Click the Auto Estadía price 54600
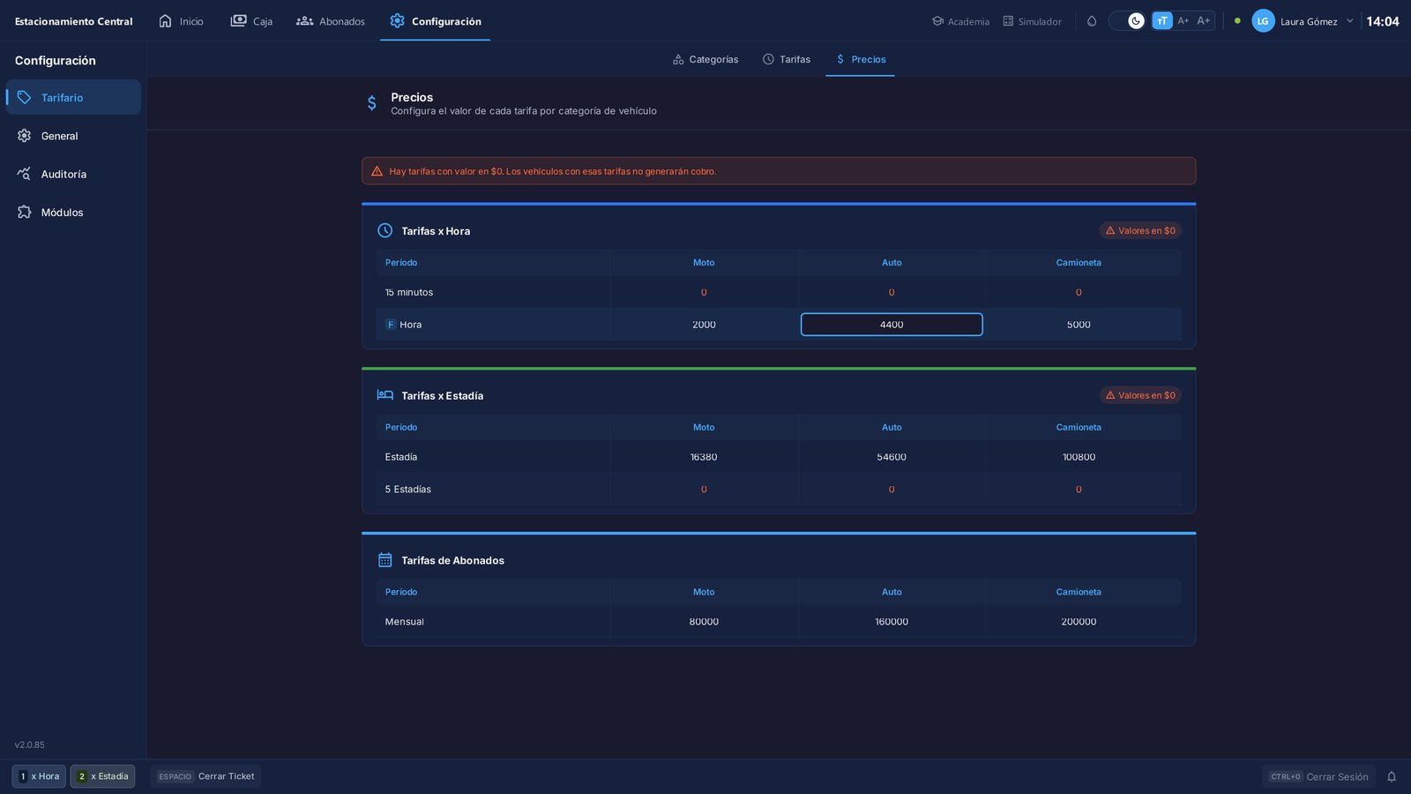 892,457
